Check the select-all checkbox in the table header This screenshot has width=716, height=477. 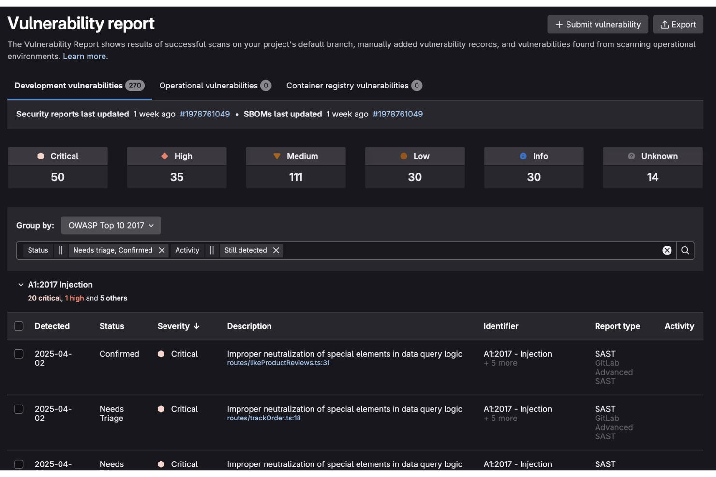pos(19,326)
